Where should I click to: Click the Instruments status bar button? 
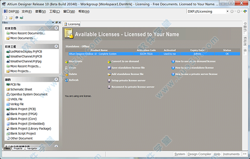(x=231, y=154)
